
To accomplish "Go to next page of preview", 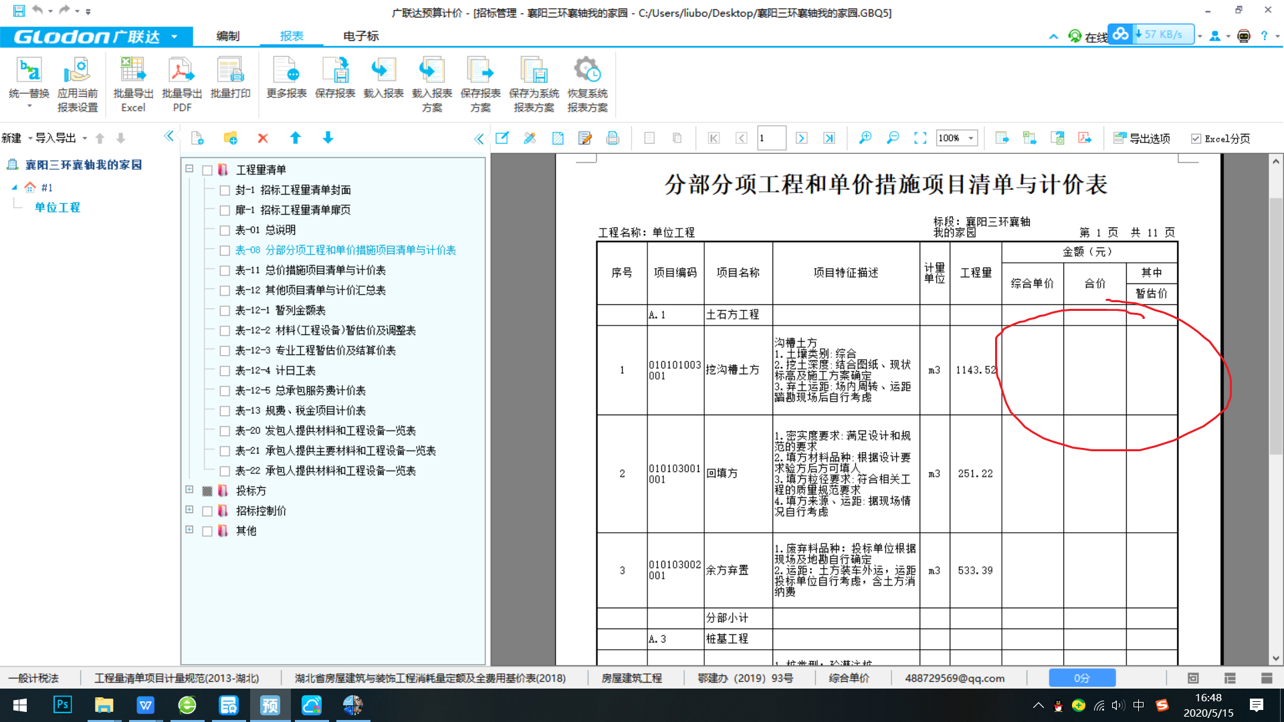I will (801, 138).
